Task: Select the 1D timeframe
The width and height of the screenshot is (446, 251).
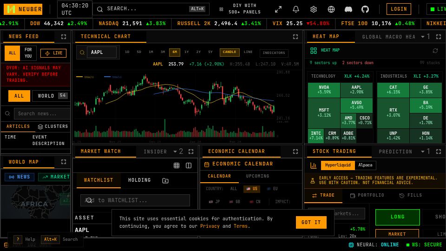Action: [127, 52]
